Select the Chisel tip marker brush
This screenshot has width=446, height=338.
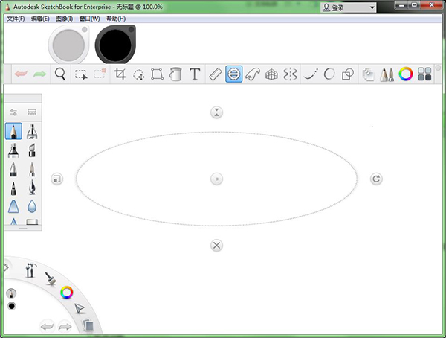tap(32, 150)
